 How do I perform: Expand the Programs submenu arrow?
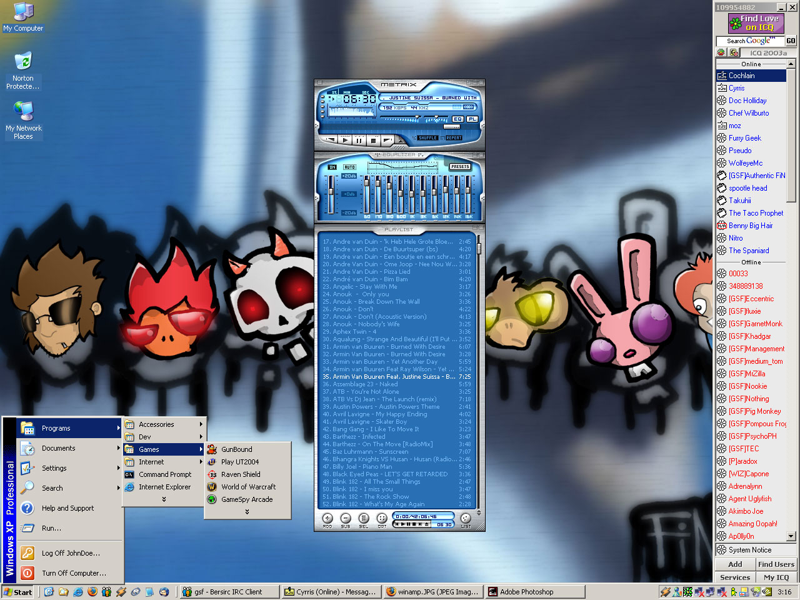(118, 428)
